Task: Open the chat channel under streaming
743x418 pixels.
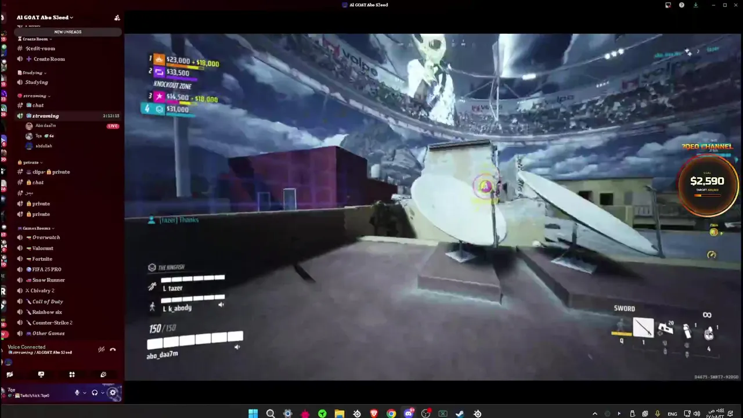Action: [68, 105]
